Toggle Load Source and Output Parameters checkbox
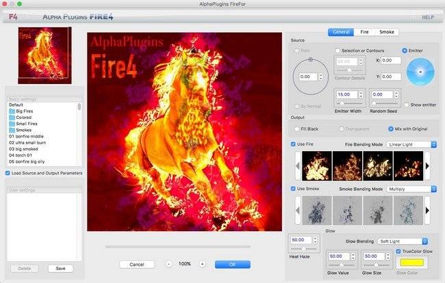Image resolution: width=445 pixels, height=283 pixels. tap(8, 173)
